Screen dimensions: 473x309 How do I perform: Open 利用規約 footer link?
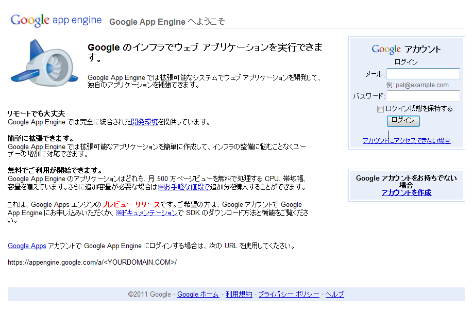(x=239, y=294)
